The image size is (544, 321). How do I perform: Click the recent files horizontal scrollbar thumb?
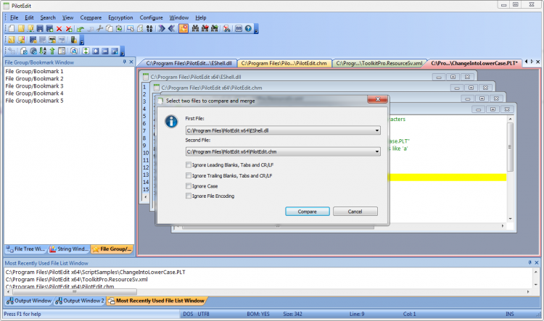74,292
